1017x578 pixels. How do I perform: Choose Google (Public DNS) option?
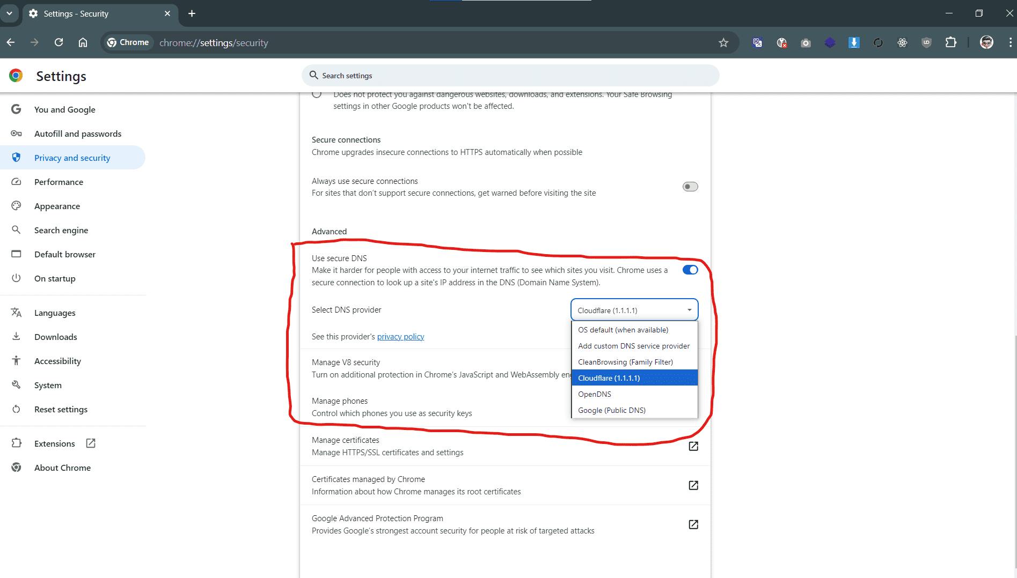[x=634, y=410]
